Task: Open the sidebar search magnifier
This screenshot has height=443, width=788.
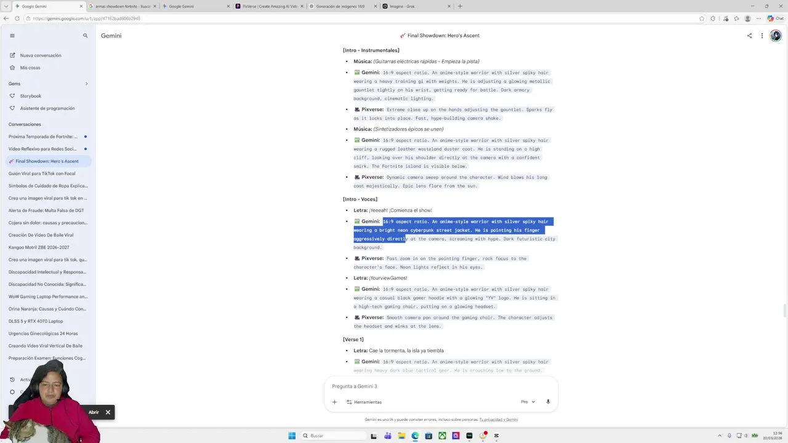Action: click(x=86, y=36)
